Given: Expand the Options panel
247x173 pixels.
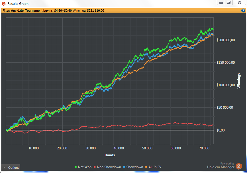Looking at the screenshot, I should point(11,168).
